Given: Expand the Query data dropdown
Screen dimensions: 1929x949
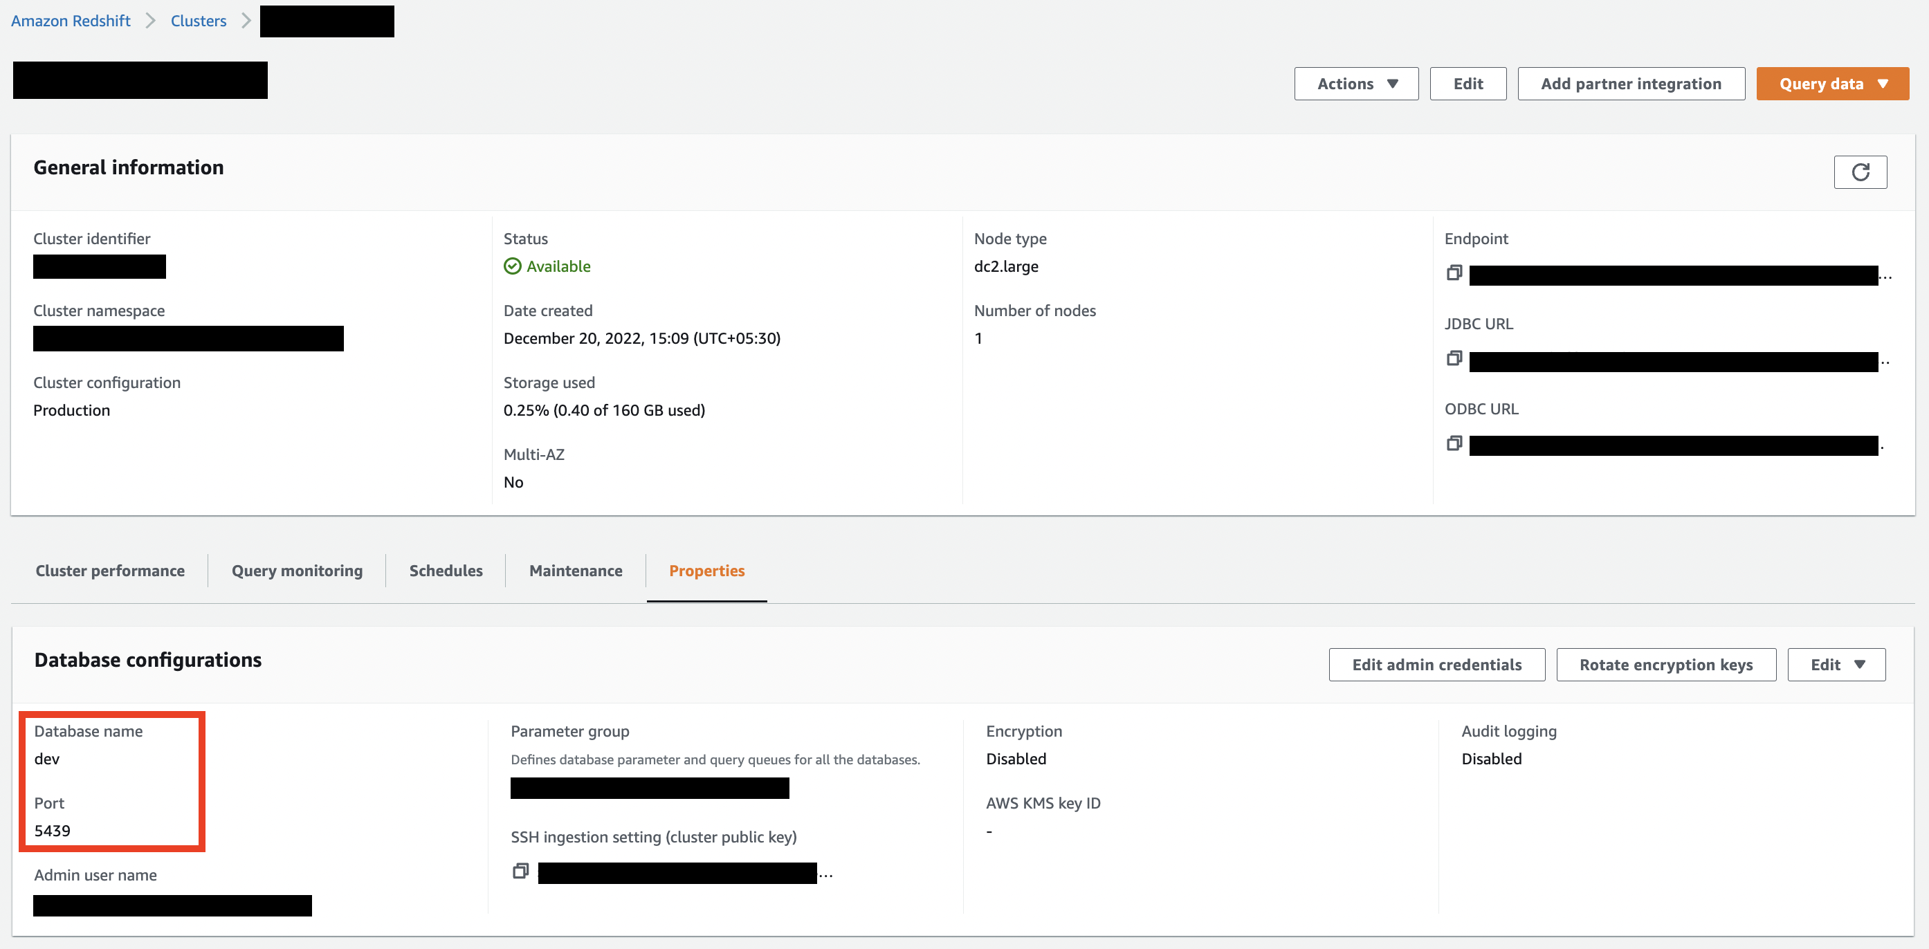Looking at the screenshot, I should (x=1831, y=84).
